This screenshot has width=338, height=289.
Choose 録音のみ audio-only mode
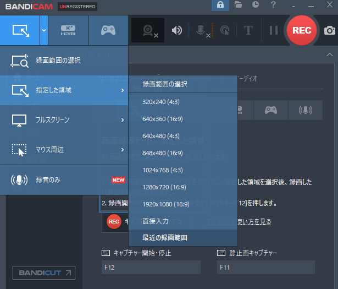[64, 180]
